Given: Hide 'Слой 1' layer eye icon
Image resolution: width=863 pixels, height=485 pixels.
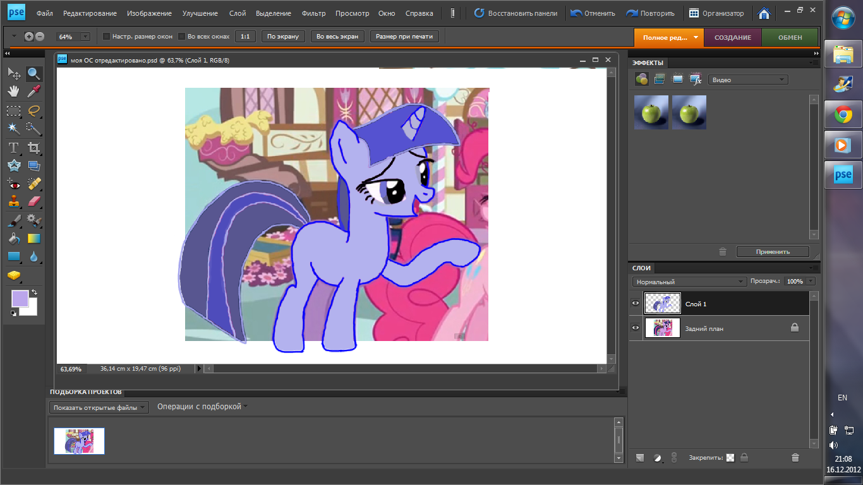Looking at the screenshot, I should 636,304.
